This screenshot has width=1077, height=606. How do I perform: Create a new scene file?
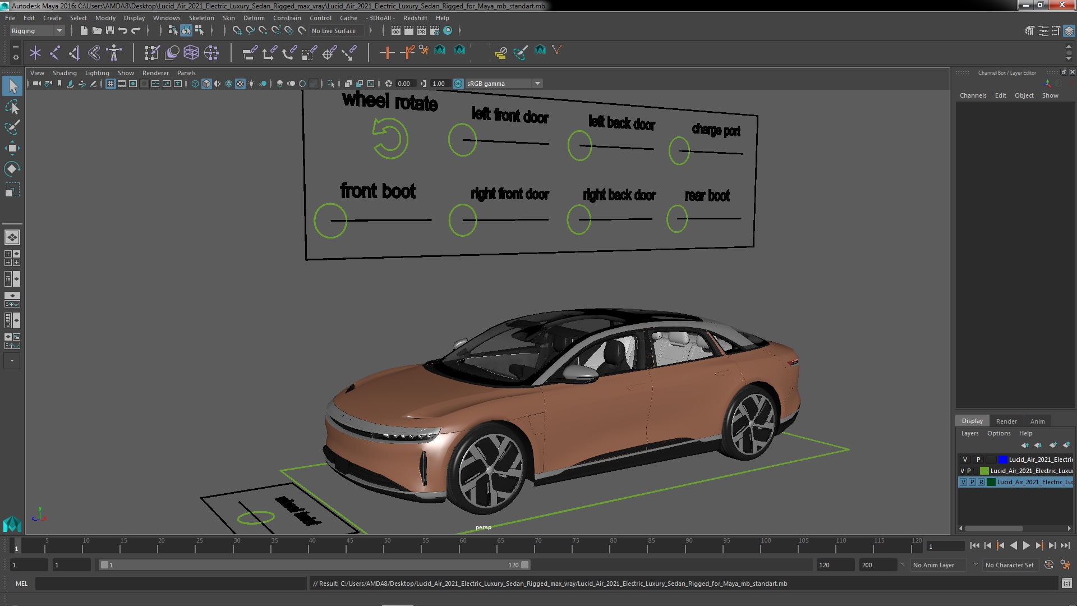click(84, 30)
